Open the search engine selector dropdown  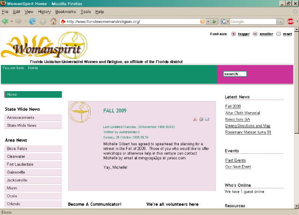(x=228, y=21)
